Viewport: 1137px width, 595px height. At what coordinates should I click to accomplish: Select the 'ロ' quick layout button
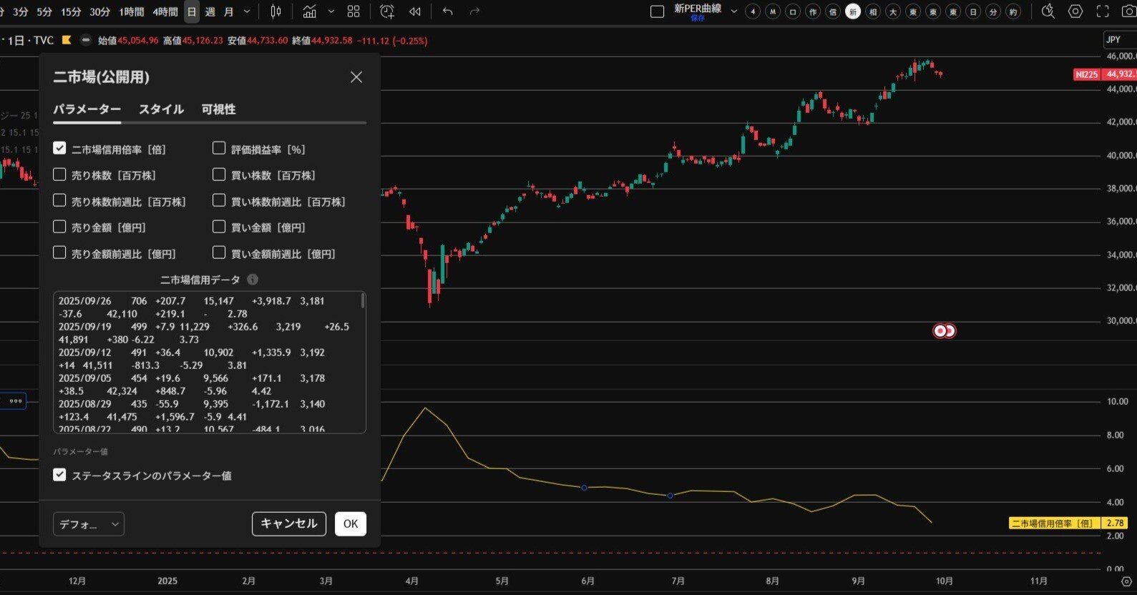[x=793, y=11]
